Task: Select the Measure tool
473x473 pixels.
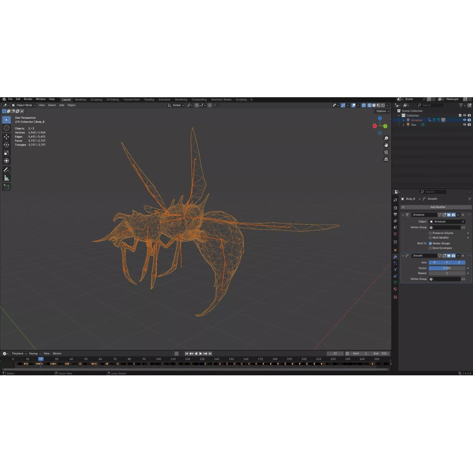Action: click(6, 178)
